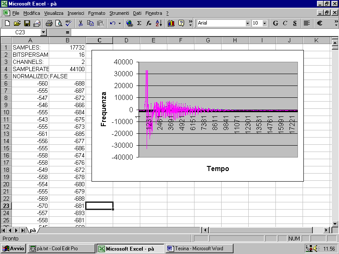The image size is (339, 254).
Task: Save the workbook with the floppy disk icon
Action: point(27,23)
